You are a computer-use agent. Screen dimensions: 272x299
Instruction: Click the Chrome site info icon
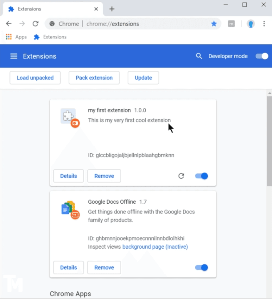pyautogui.click(x=52, y=24)
